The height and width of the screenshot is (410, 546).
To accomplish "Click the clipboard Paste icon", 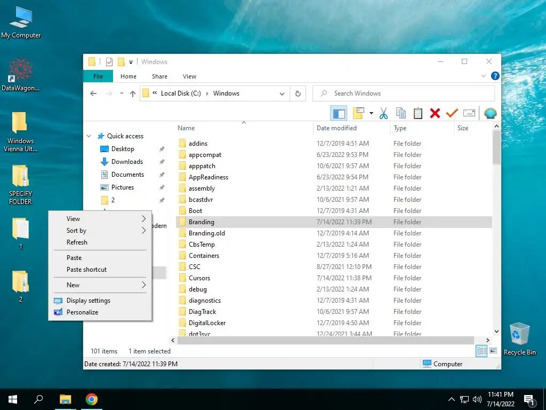I will click(418, 113).
